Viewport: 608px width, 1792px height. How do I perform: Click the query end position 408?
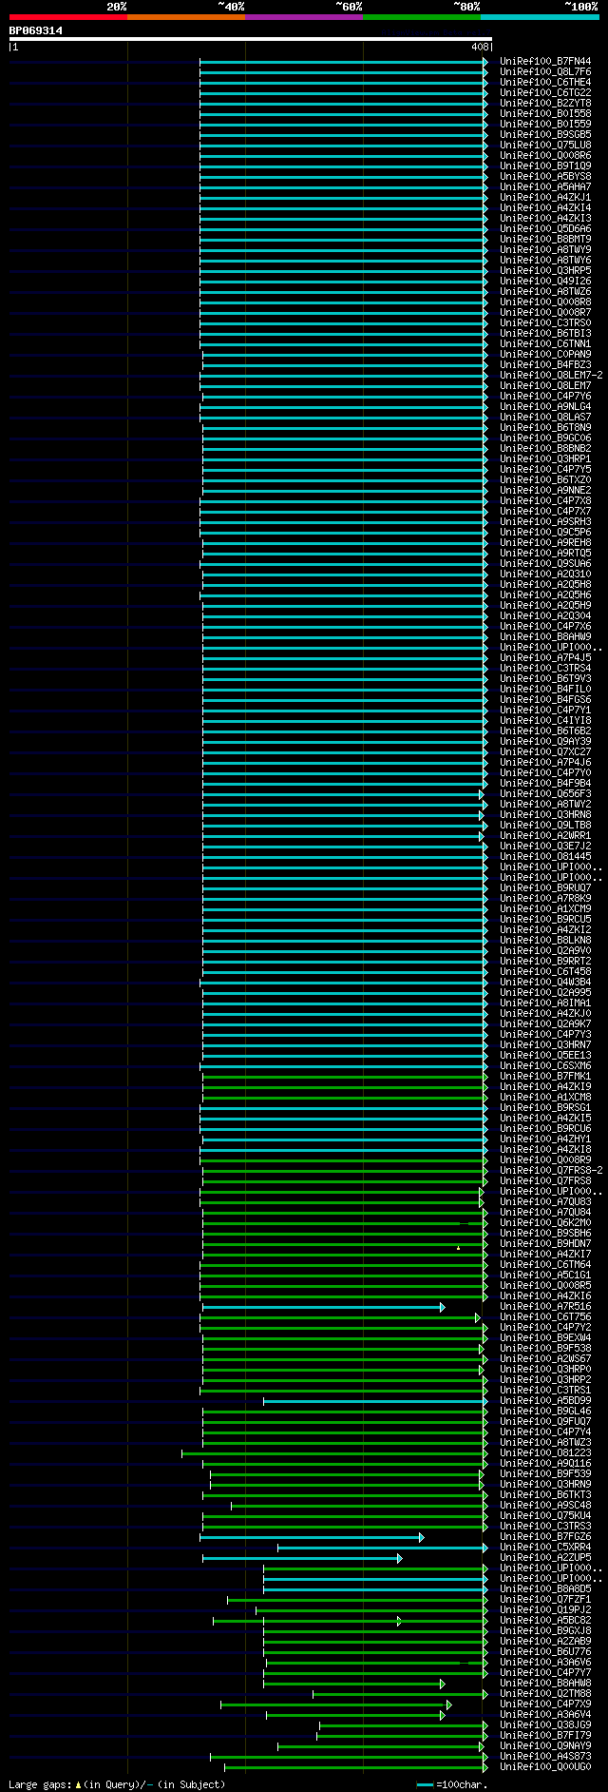pos(479,47)
